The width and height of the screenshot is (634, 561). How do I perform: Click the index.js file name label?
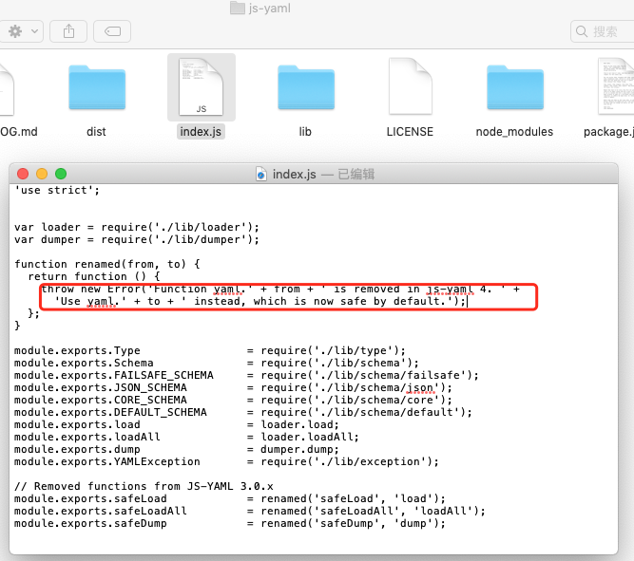pyautogui.click(x=201, y=132)
